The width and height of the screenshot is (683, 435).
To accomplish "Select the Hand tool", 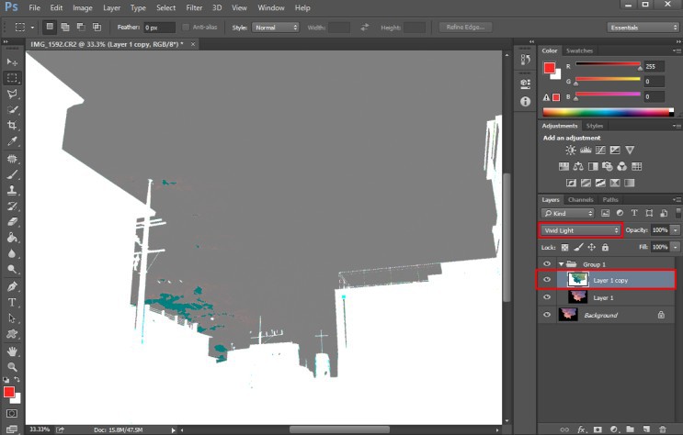I will tap(13, 351).
